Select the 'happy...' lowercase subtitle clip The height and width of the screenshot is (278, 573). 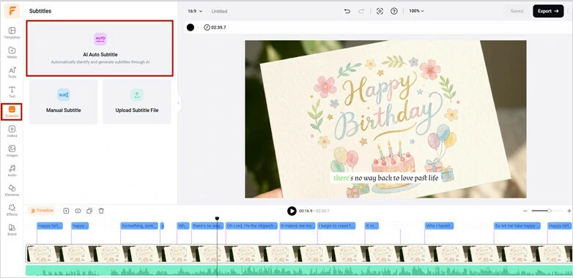pos(80,226)
